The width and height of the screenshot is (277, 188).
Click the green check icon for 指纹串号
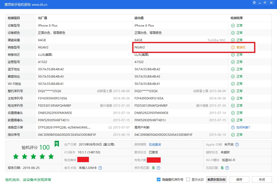coord(233,135)
